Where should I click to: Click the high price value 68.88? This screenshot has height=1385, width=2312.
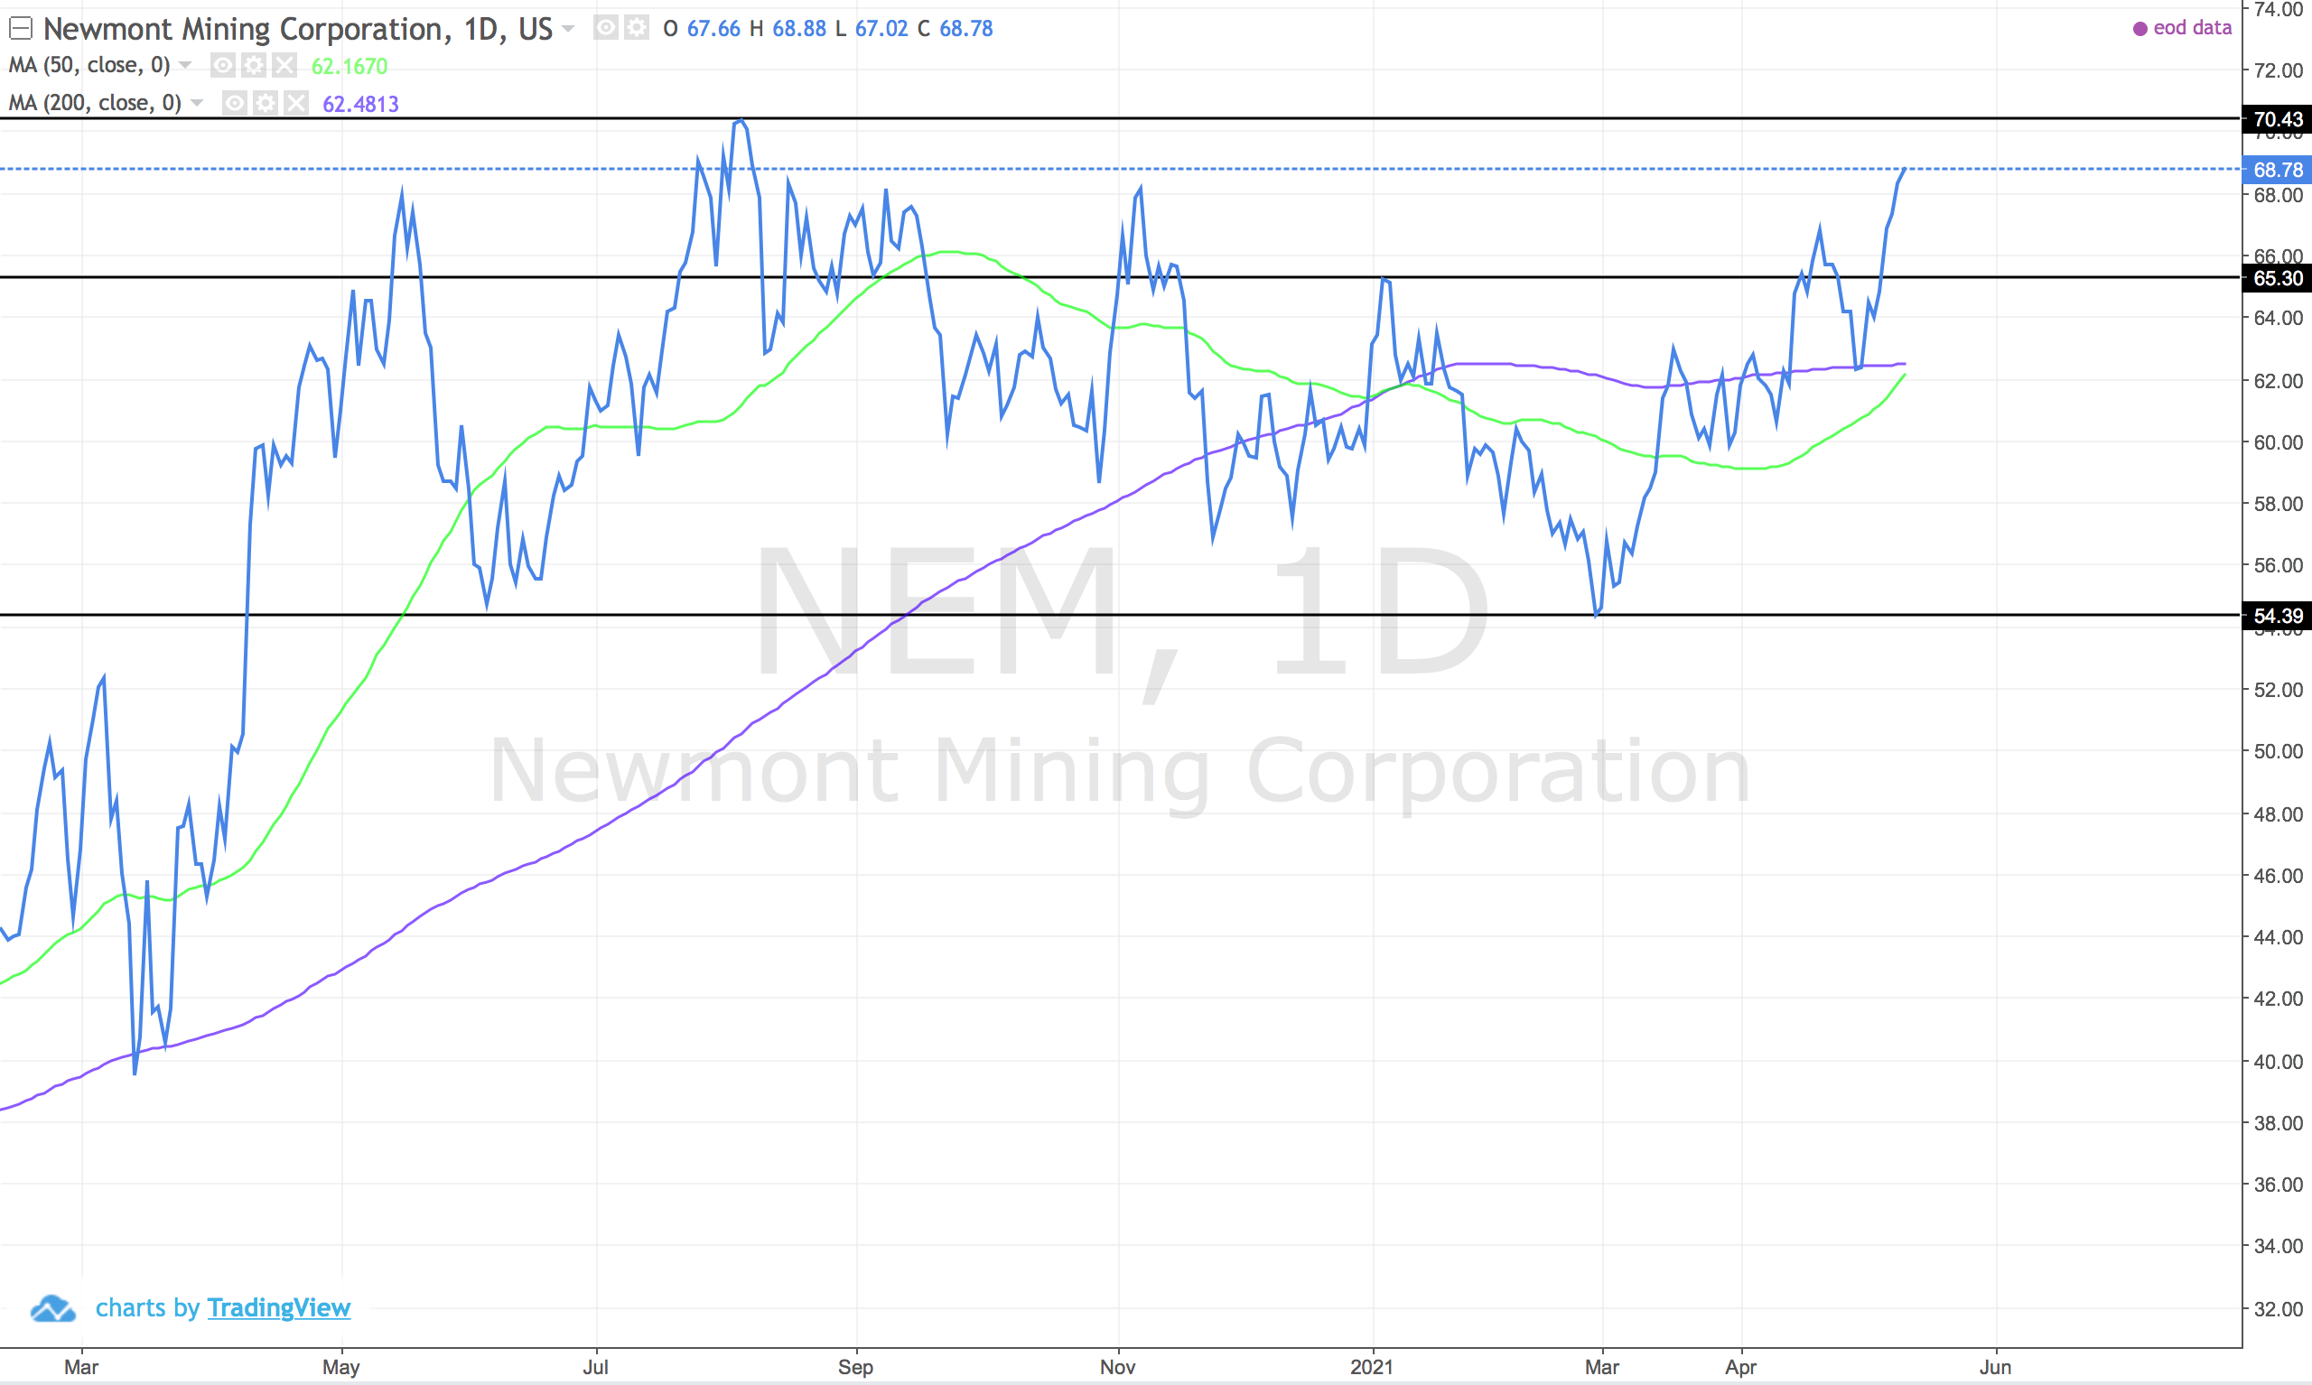(799, 29)
